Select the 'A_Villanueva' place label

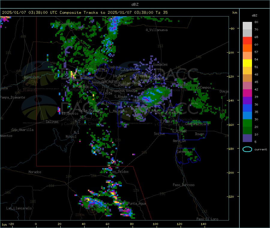click(157, 30)
